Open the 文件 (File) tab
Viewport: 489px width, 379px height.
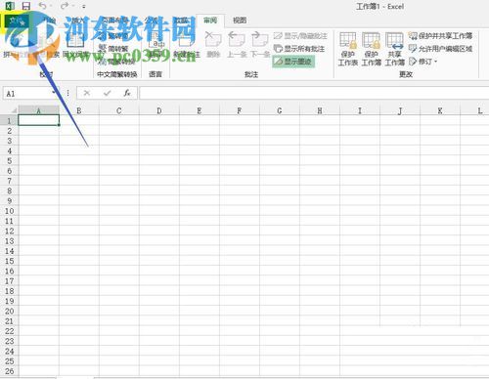pyautogui.click(x=17, y=21)
